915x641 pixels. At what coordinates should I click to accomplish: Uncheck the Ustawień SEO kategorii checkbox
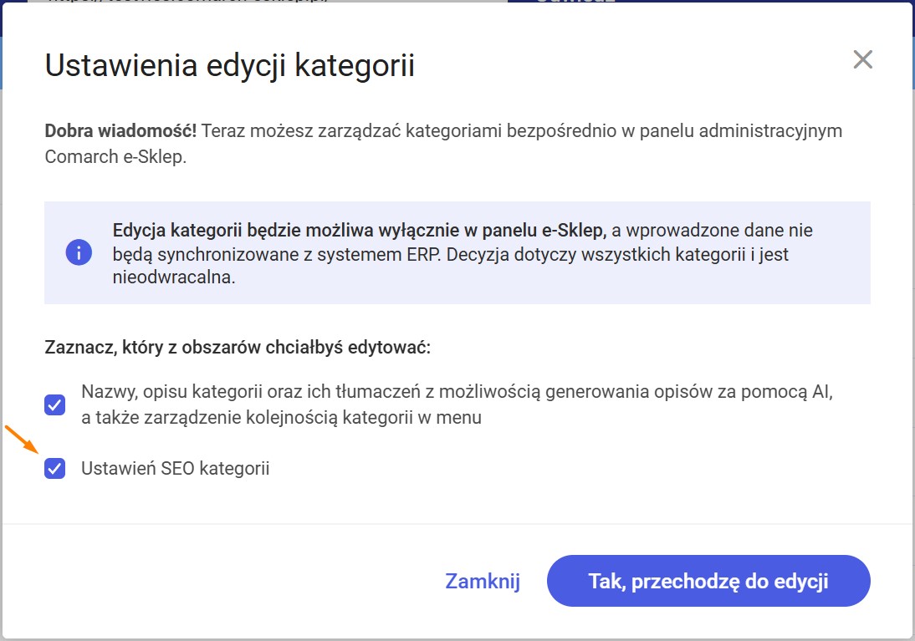[x=55, y=468]
